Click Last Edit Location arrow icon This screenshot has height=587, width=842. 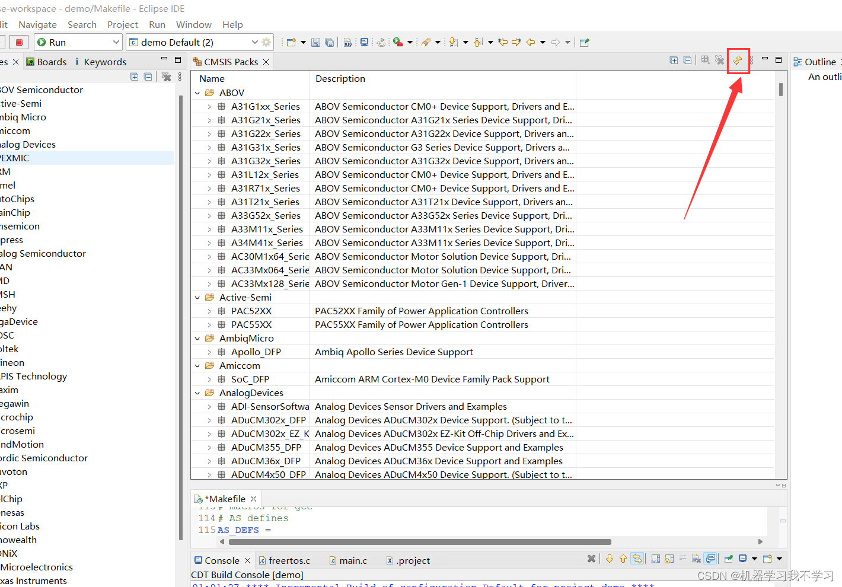(503, 42)
